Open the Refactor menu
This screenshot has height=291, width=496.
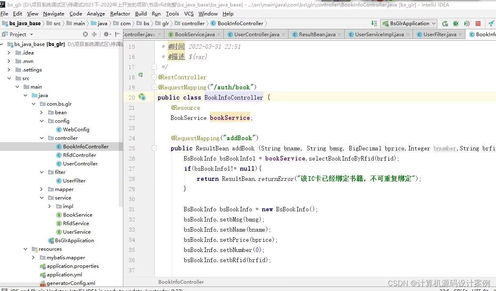pos(120,13)
